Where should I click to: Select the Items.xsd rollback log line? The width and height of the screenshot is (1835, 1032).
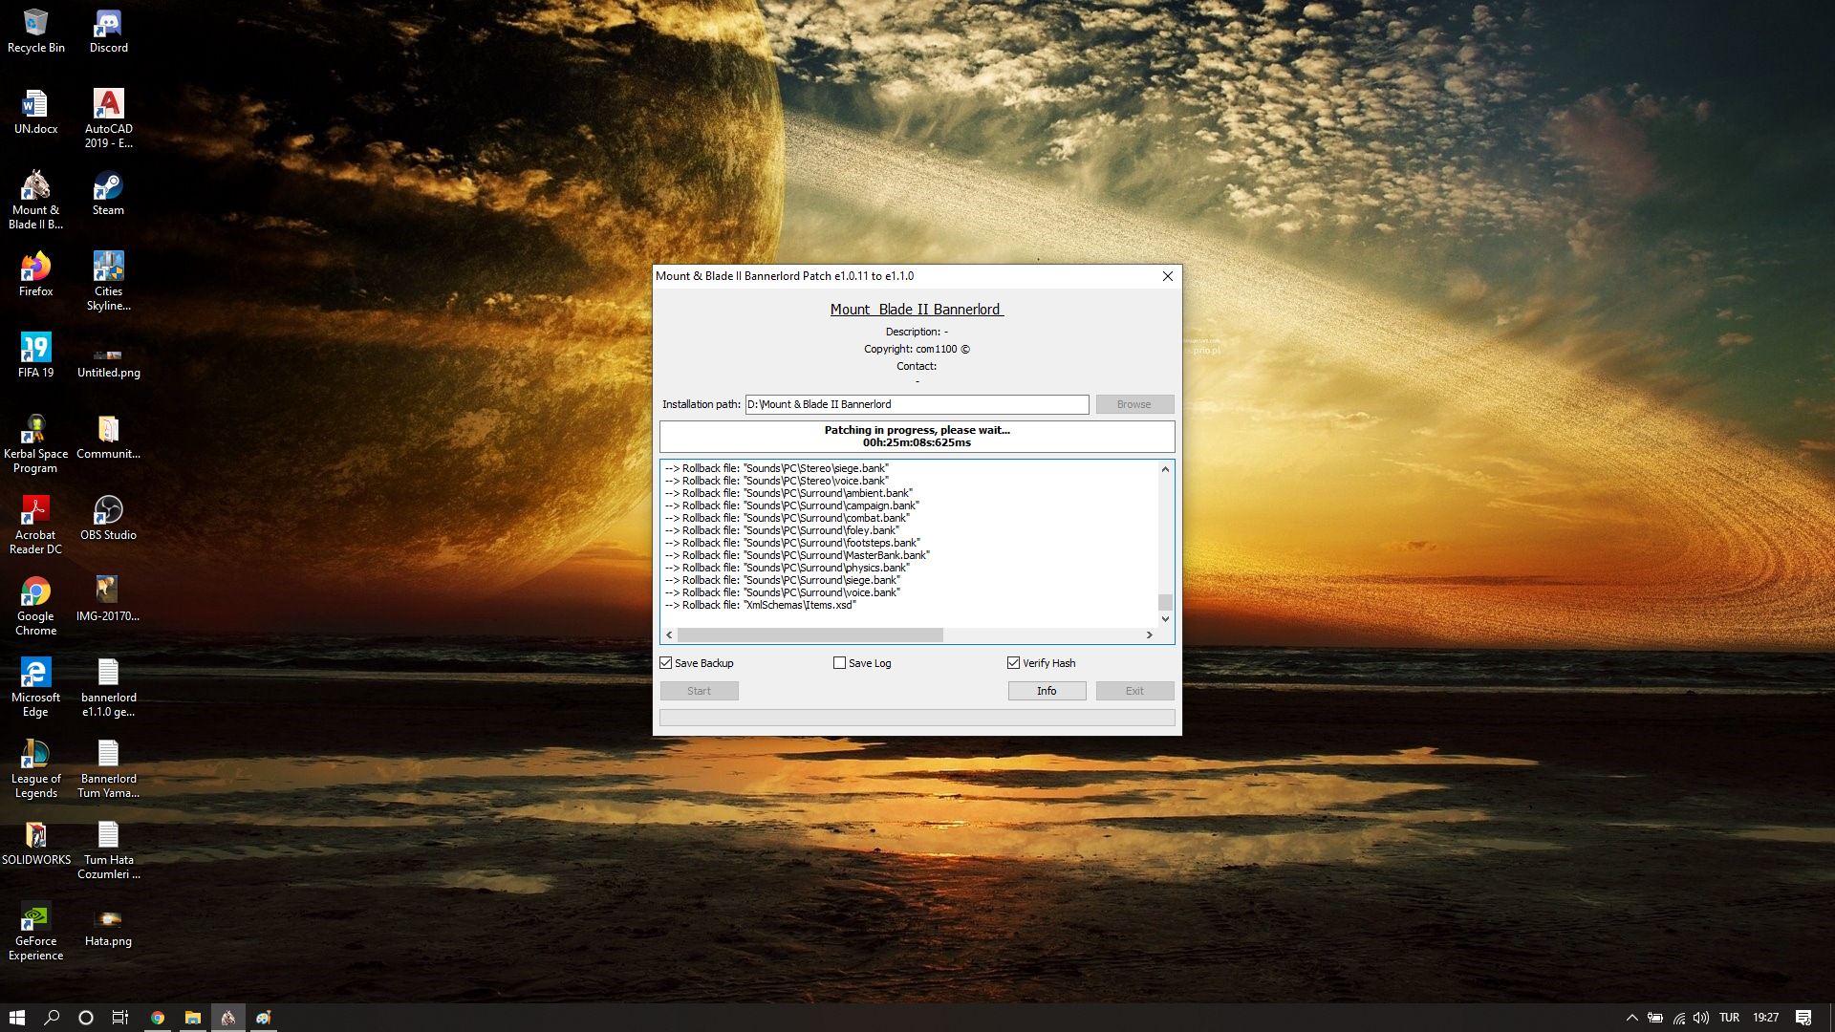761,605
